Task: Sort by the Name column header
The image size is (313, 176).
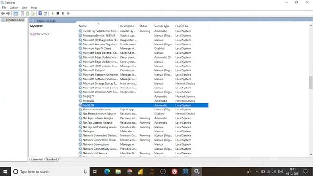Action: pyautogui.click(x=83, y=26)
